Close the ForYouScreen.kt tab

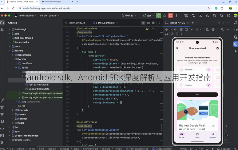[117, 23]
